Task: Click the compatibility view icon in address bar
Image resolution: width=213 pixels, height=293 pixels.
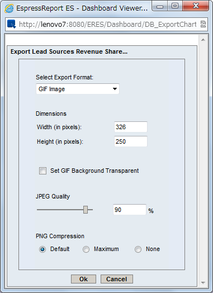Action: [x=203, y=24]
